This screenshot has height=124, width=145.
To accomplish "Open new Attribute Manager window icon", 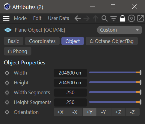I will (x=141, y=18).
